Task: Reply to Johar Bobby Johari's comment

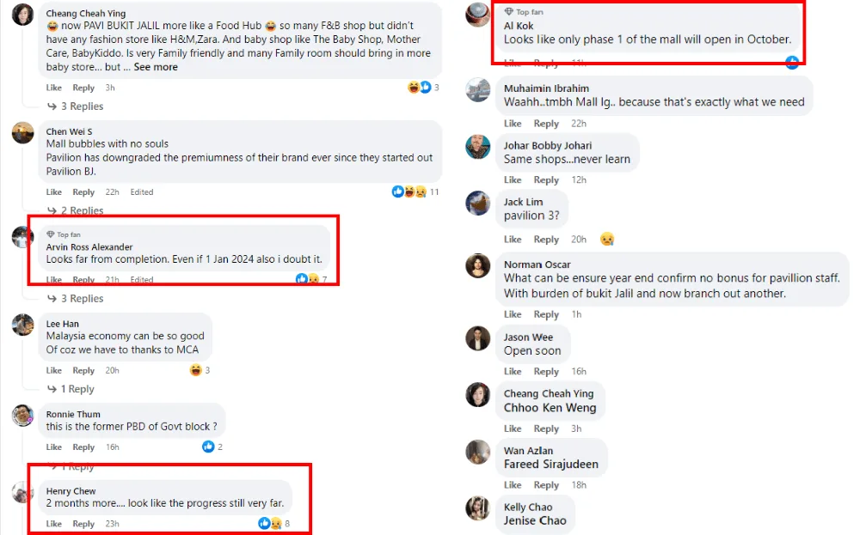Action: pyautogui.click(x=546, y=179)
